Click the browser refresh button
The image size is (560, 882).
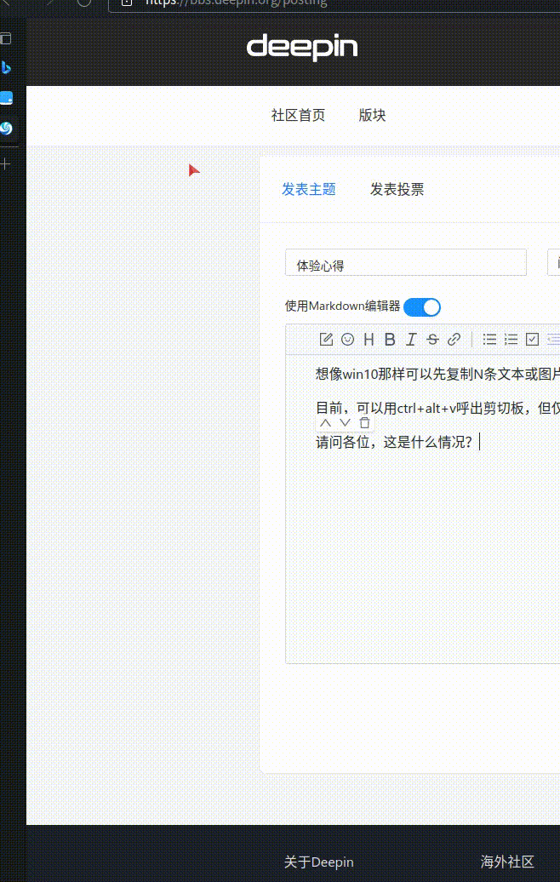[x=83, y=3]
